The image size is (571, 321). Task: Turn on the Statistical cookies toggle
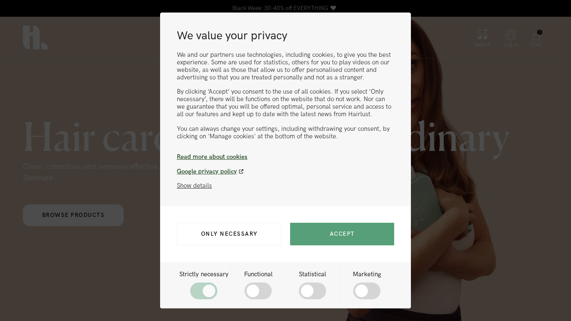(312, 291)
